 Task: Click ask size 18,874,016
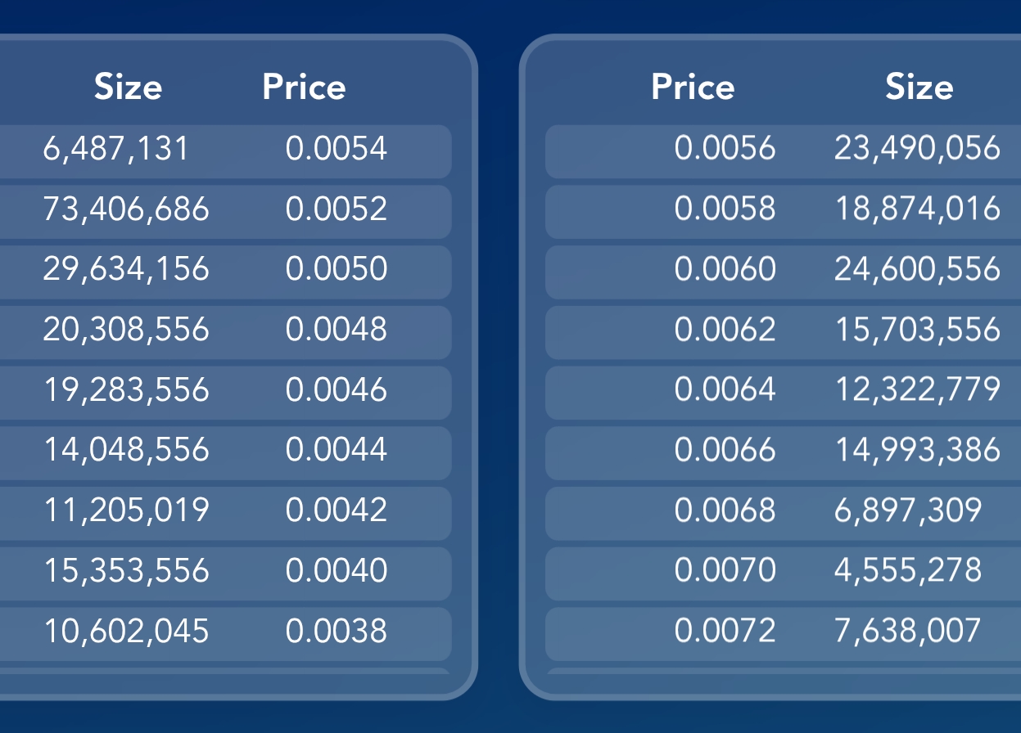pos(917,209)
